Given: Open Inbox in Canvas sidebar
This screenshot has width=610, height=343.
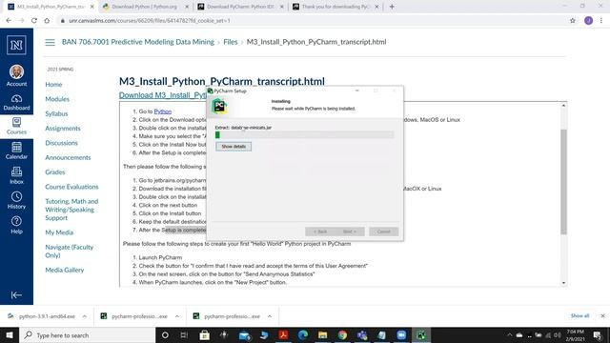Looking at the screenshot, I should tap(16, 175).
